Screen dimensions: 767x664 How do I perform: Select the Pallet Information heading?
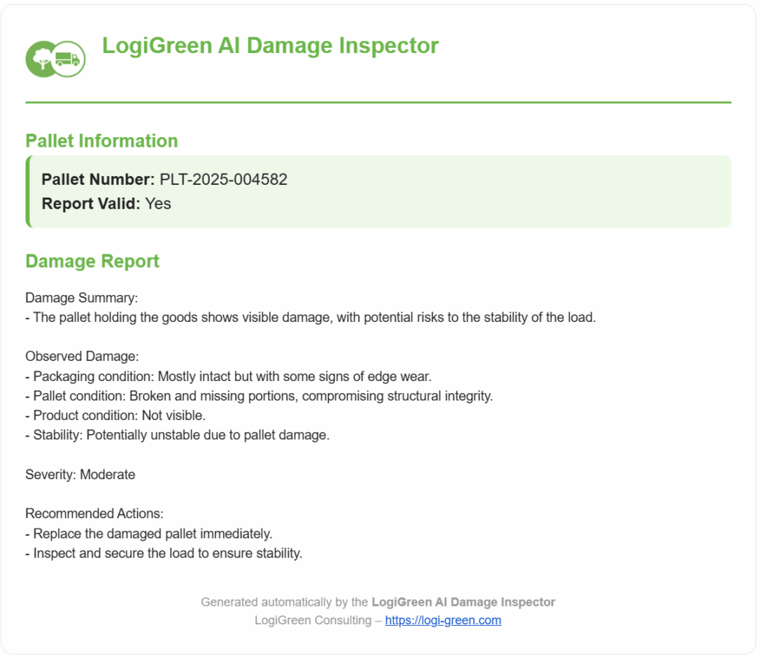(x=101, y=141)
